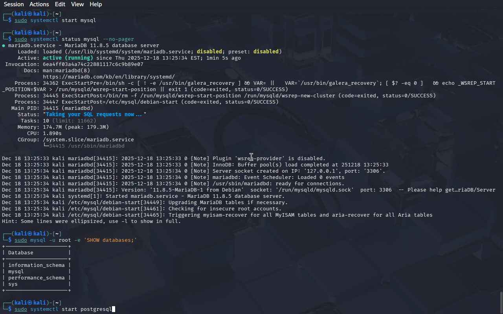Click the performance_schema database row
The image size is (503, 314).
(36, 278)
